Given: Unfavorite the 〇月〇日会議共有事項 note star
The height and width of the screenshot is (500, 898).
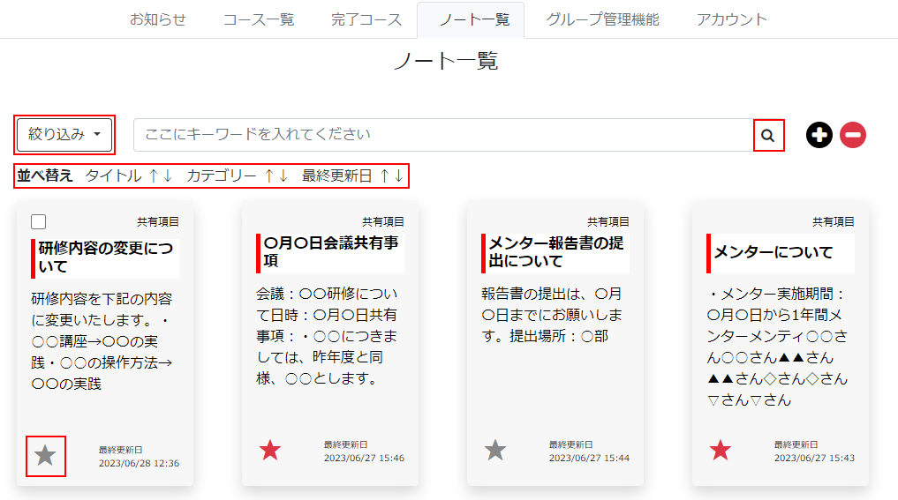Looking at the screenshot, I should coord(270,451).
